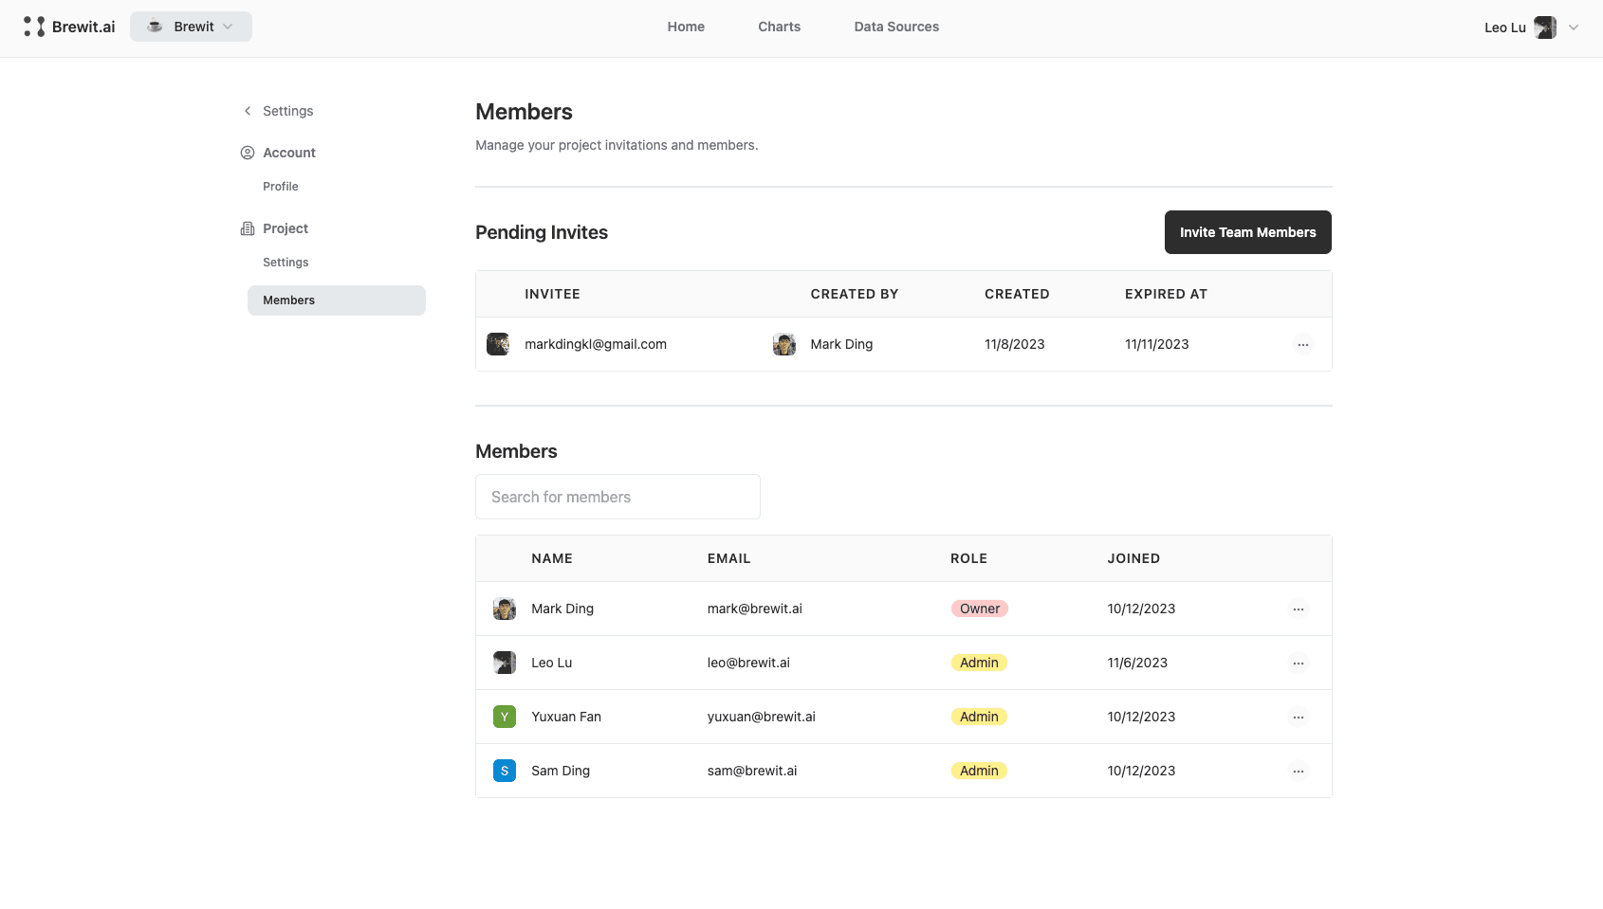Click Mark Ding's avatar in members list
This screenshot has height=909, width=1603.
pos(504,609)
